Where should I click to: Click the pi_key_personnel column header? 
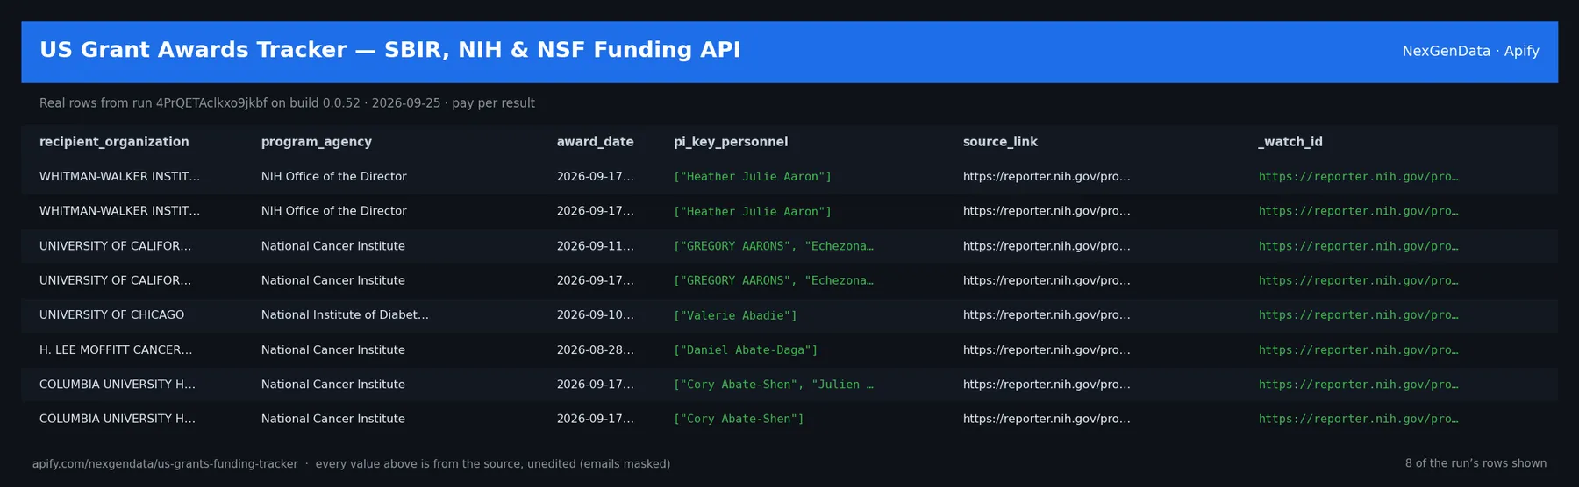(x=731, y=142)
